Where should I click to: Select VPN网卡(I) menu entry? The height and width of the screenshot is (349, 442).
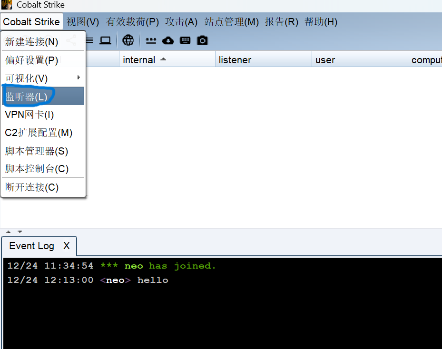[43, 115]
